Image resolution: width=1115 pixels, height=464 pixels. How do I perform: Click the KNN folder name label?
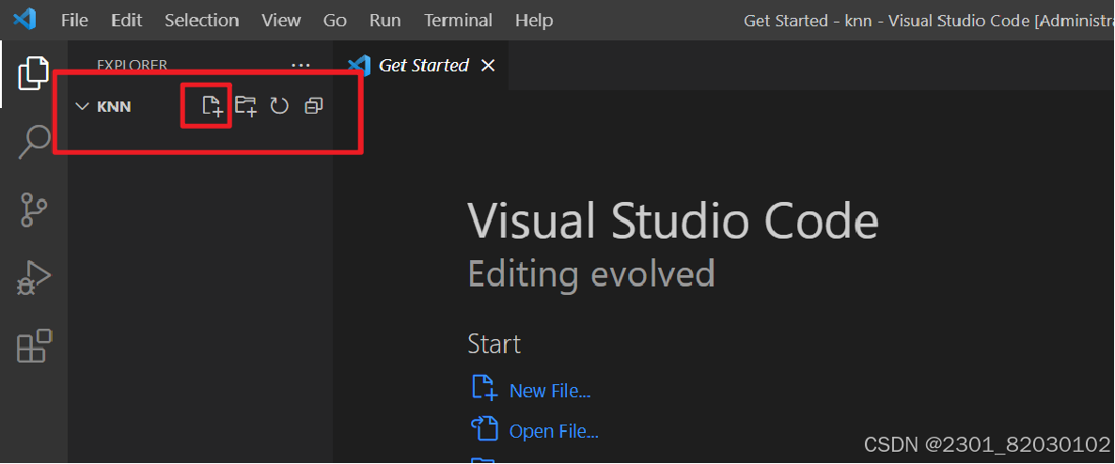point(114,106)
